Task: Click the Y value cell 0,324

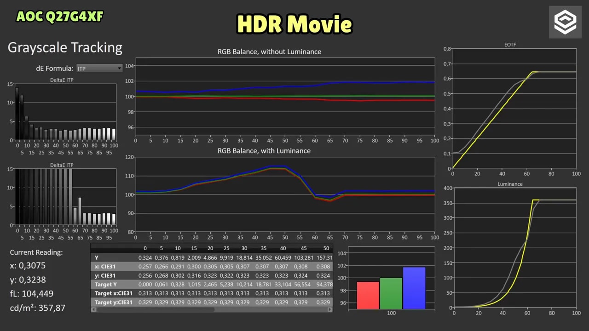Action: coord(145,258)
